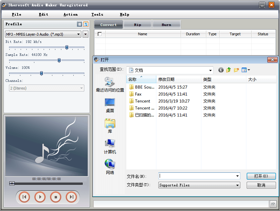
Task: Switch to the Burn tab
Action: click(x=166, y=25)
